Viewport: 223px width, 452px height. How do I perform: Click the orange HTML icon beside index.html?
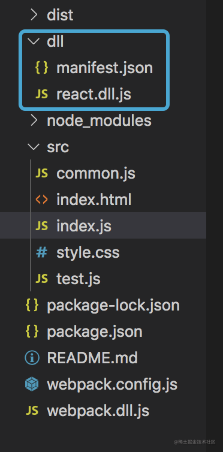tap(41, 200)
